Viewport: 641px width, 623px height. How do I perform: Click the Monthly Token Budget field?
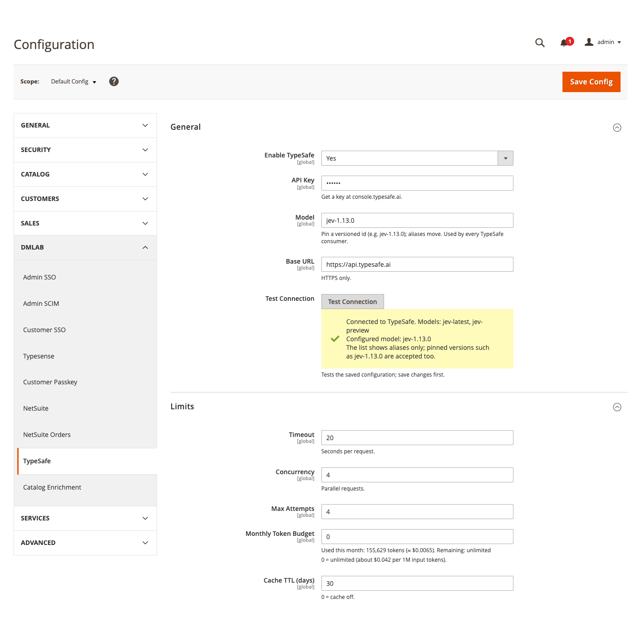point(417,537)
